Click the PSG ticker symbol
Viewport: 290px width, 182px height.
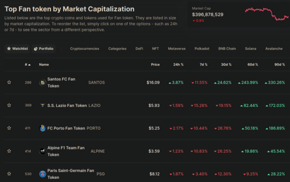click(101, 174)
